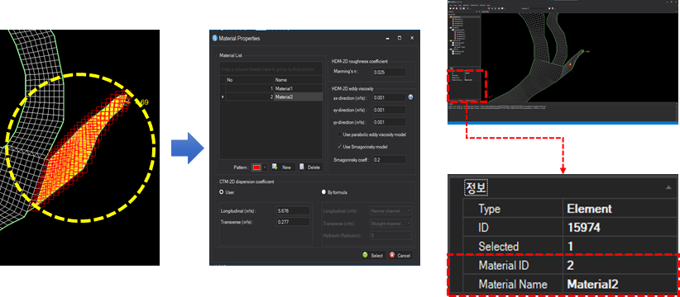Click the Name column header
The width and height of the screenshot is (680, 297).
(x=298, y=80)
